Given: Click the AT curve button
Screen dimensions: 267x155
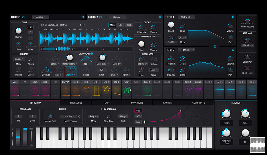Looking at the screenshot, I should tap(138, 116).
